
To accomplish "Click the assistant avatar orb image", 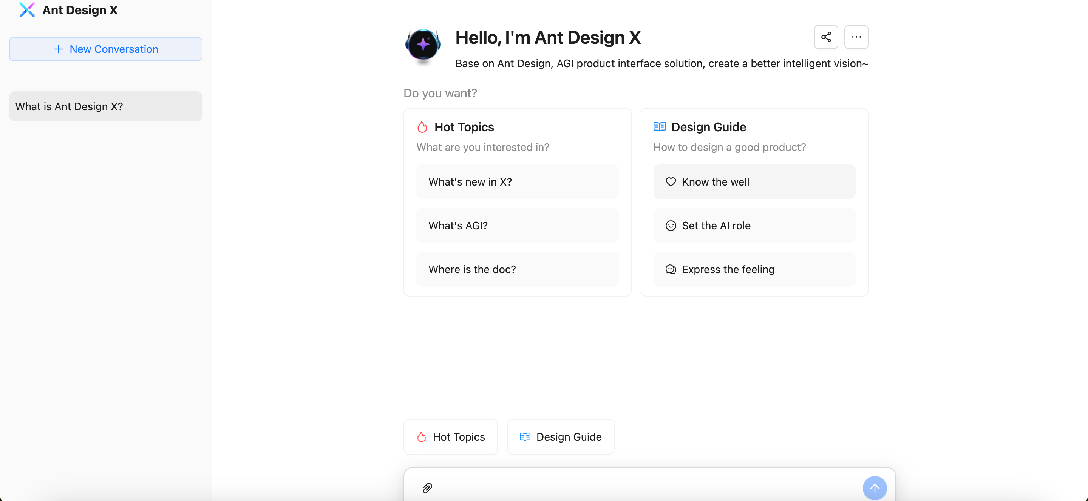I will 423,45.
